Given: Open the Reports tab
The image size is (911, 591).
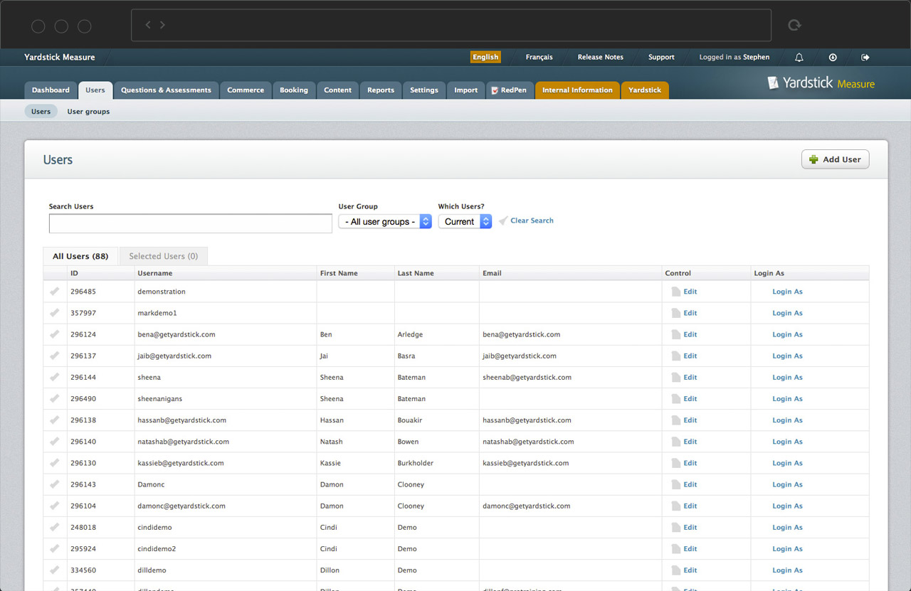Looking at the screenshot, I should click(381, 90).
